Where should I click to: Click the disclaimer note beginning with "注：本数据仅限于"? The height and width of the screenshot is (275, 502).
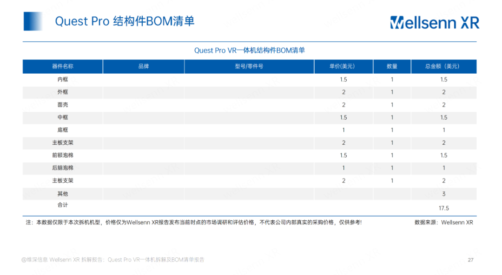pyautogui.click(x=194, y=222)
